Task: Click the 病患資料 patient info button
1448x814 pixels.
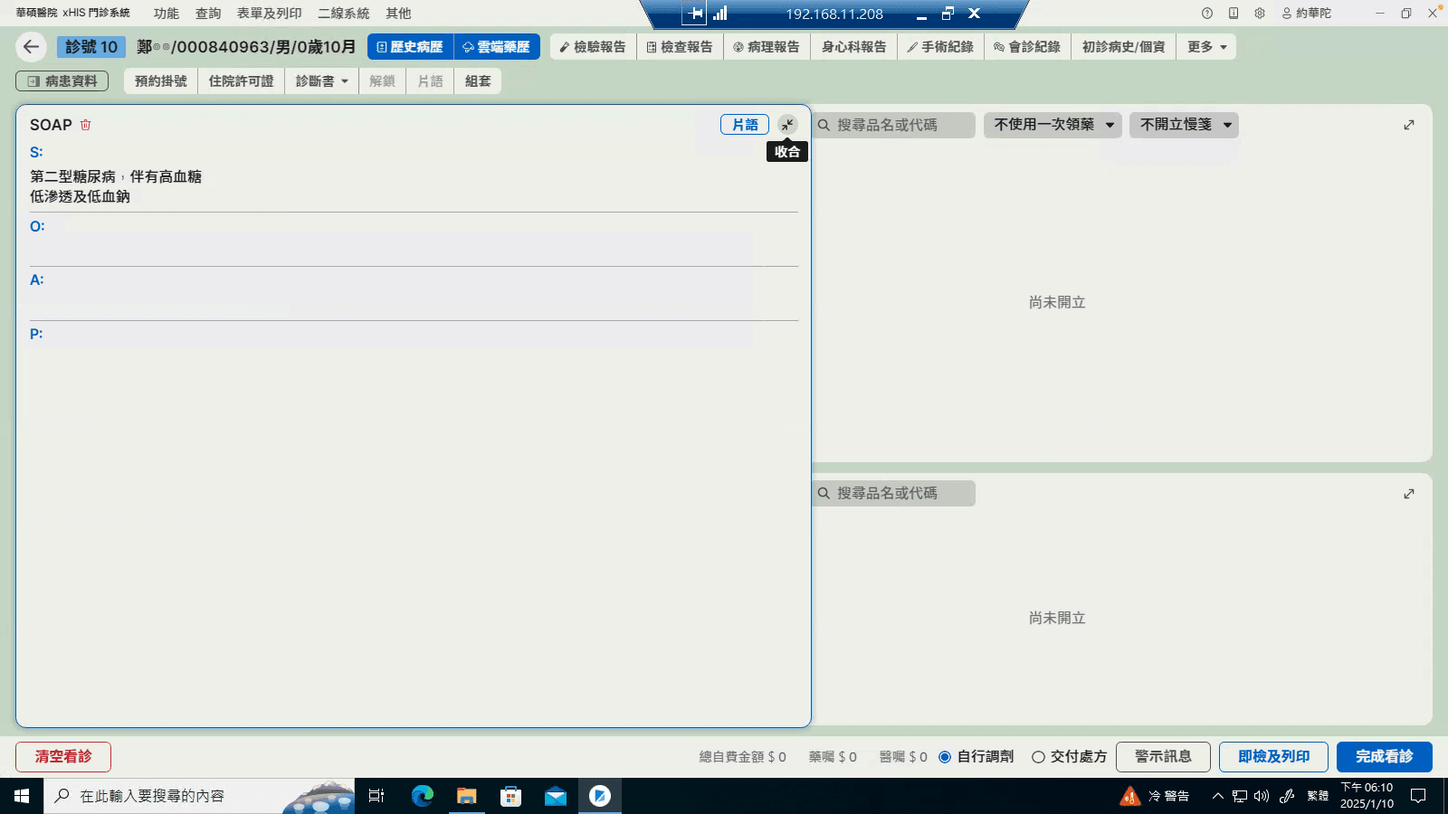Action: [62, 81]
